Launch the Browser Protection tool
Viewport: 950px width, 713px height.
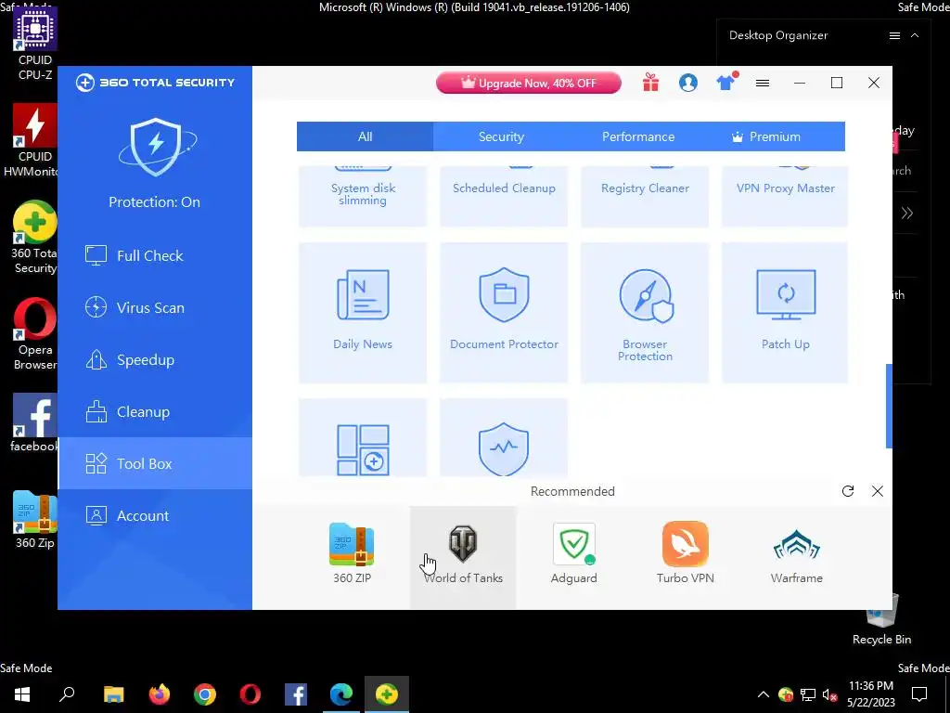645,312
